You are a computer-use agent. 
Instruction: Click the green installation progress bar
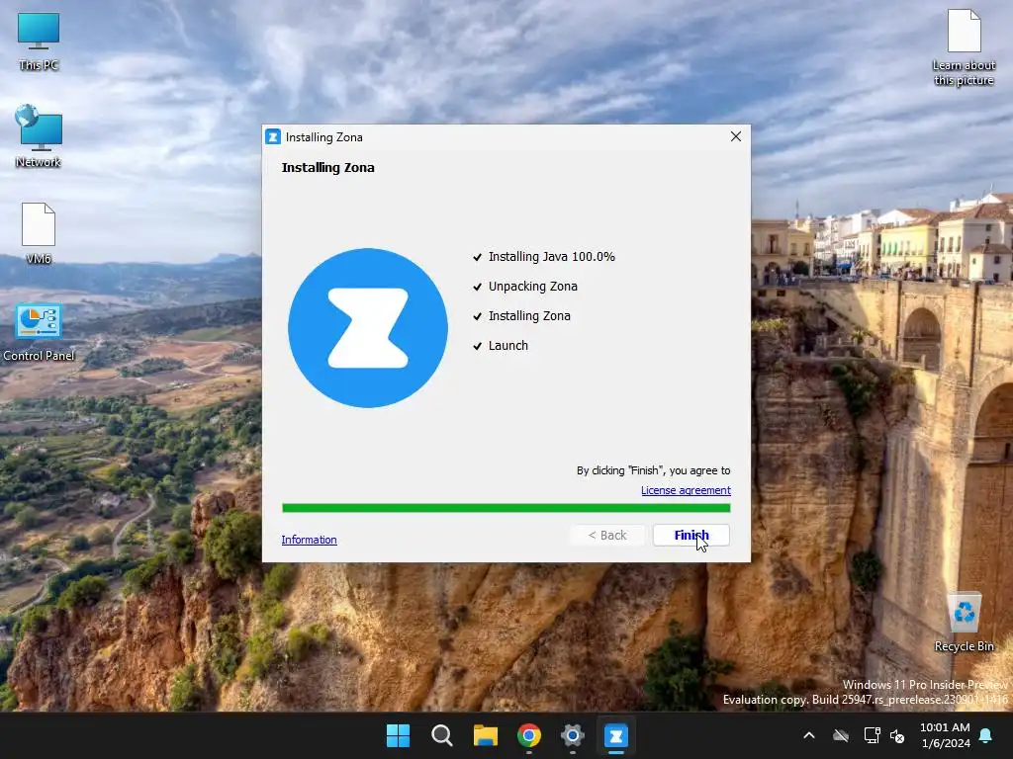pyautogui.click(x=506, y=508)
